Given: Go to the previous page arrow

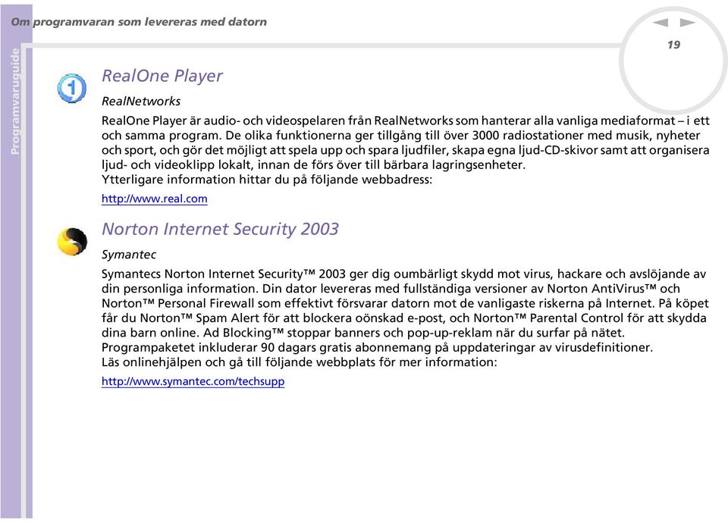Looking at the screenshot, I should 660,22.
